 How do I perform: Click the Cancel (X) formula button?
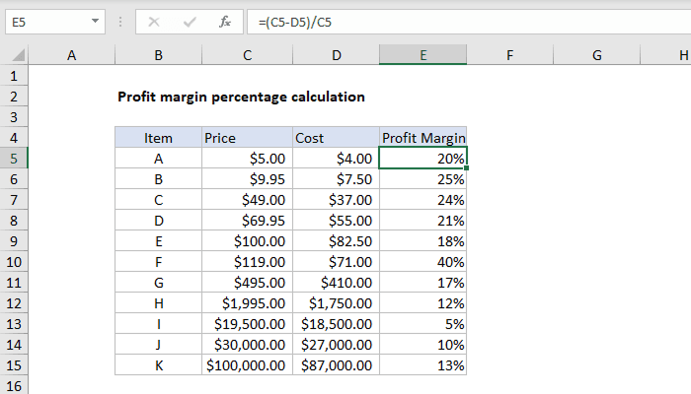(154, 20)
